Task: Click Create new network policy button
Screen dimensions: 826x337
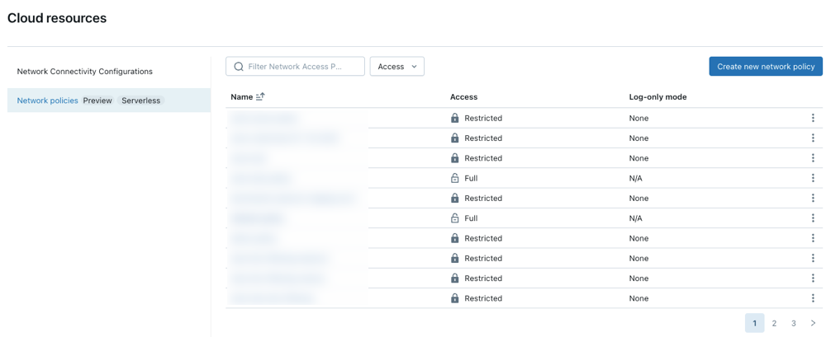Action: tap(766, 66)
